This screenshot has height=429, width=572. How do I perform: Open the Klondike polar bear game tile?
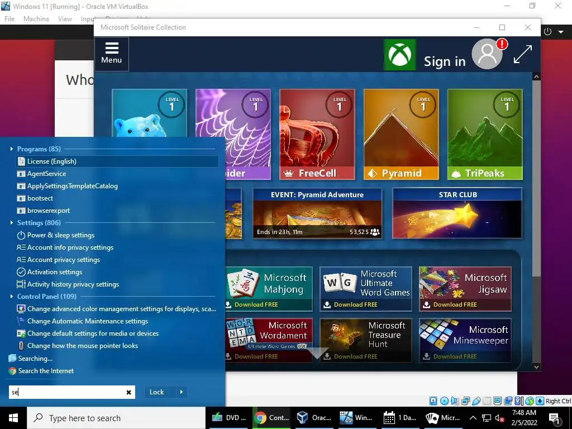pos(149,113)
